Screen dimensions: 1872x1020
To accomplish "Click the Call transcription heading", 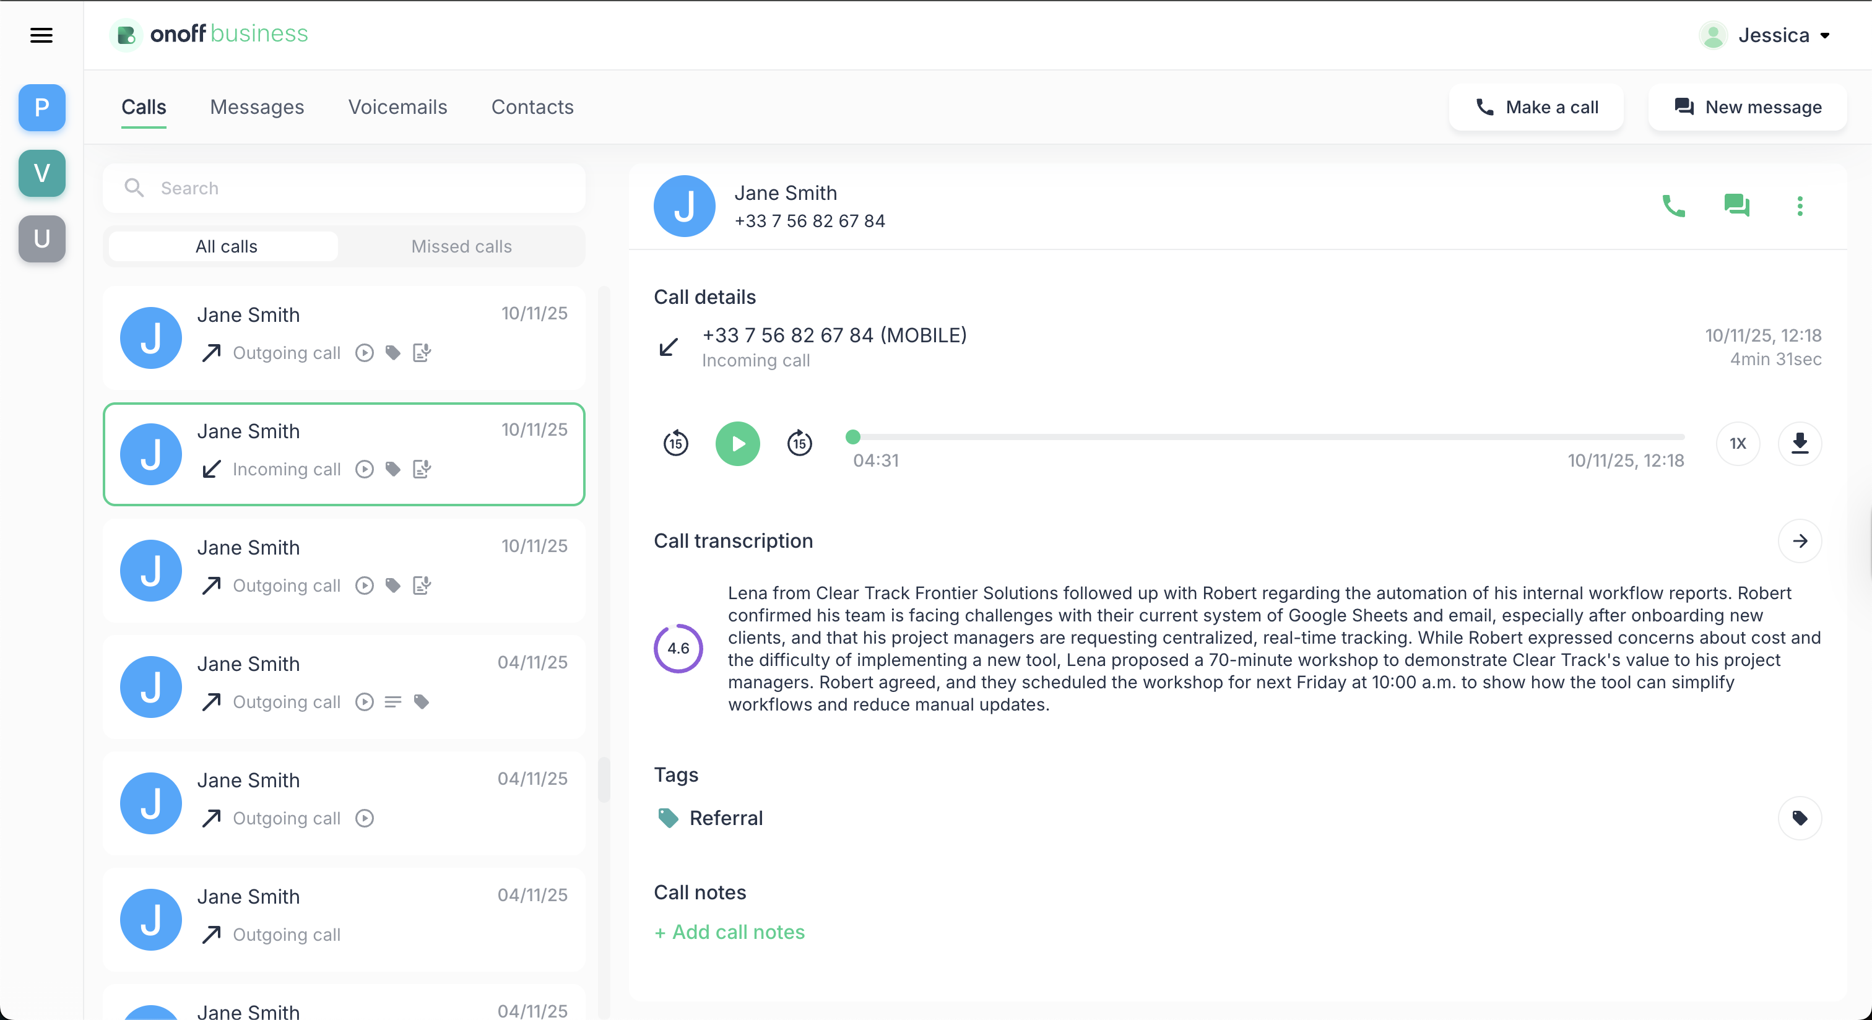I will click(733, 540).
